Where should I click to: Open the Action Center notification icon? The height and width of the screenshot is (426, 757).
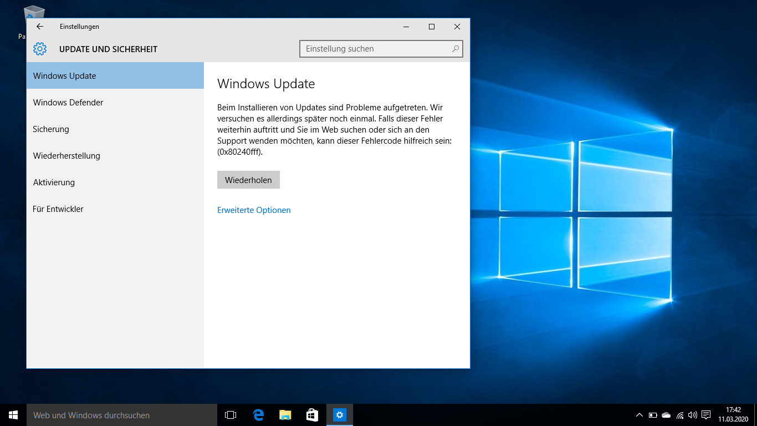pos(706,415)
